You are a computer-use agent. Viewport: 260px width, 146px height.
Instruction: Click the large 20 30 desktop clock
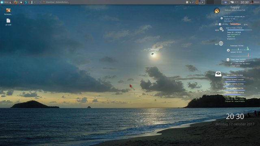click(235, 116)
